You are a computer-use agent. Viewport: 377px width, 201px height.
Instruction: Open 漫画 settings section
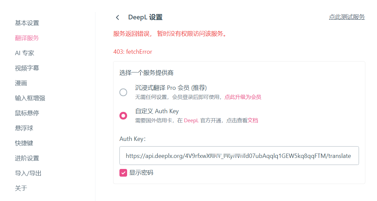pos(21,83)
